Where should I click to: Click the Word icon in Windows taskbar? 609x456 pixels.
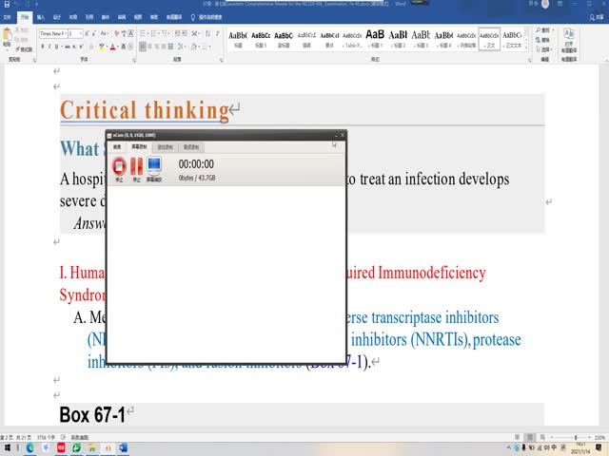(123, 447)
